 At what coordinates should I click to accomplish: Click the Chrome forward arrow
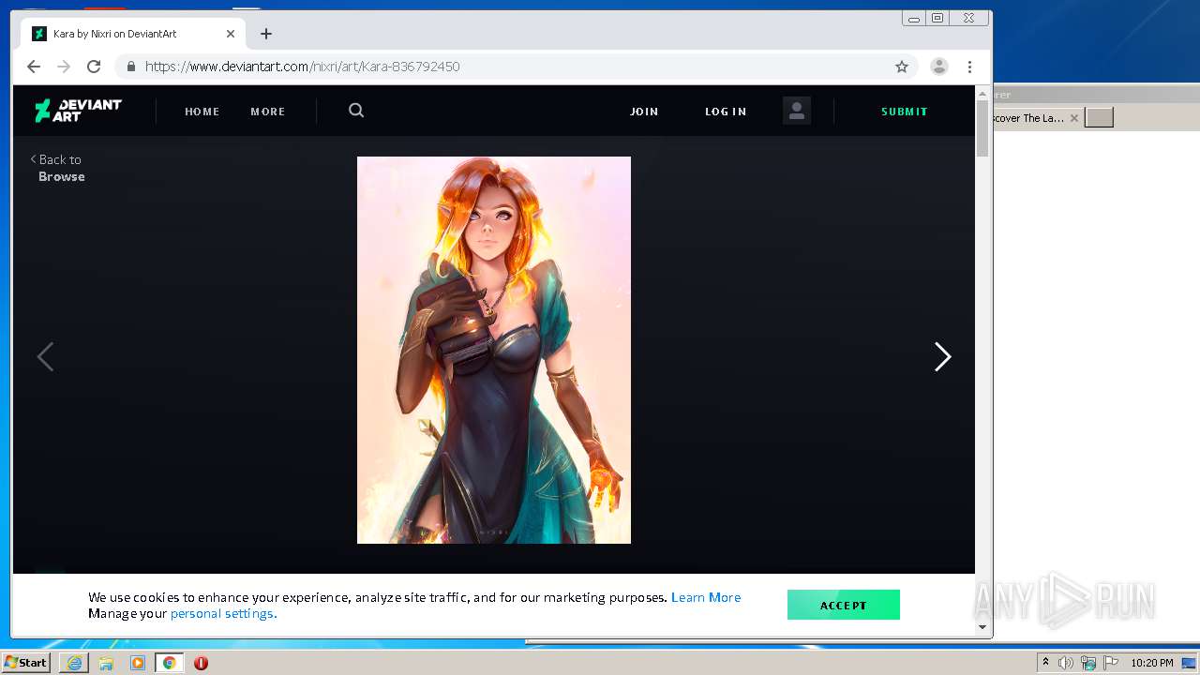point(64,67)
